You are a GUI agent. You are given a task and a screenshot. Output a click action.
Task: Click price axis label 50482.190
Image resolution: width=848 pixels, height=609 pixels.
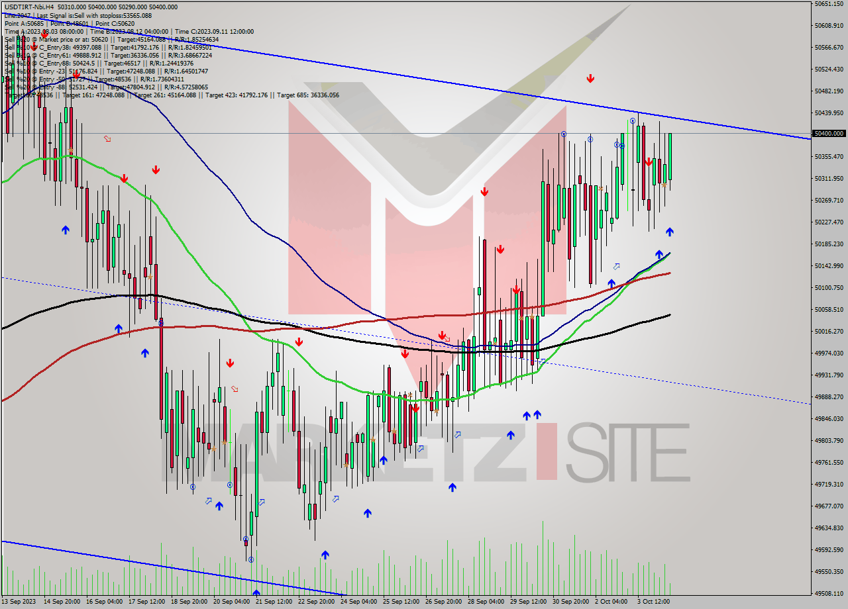[x=829, y=91]
